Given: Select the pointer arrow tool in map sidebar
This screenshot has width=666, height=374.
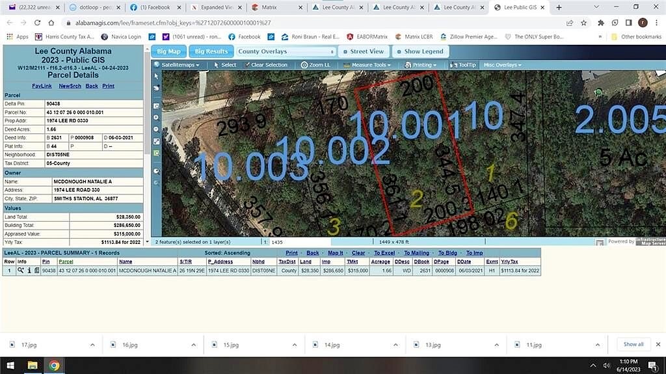Looking at the screenshot, I should [x=156, y=76].
